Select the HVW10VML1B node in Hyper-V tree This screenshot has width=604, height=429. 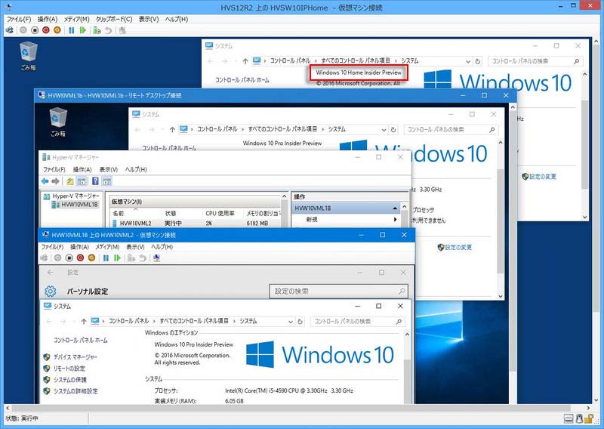point(75,204)
